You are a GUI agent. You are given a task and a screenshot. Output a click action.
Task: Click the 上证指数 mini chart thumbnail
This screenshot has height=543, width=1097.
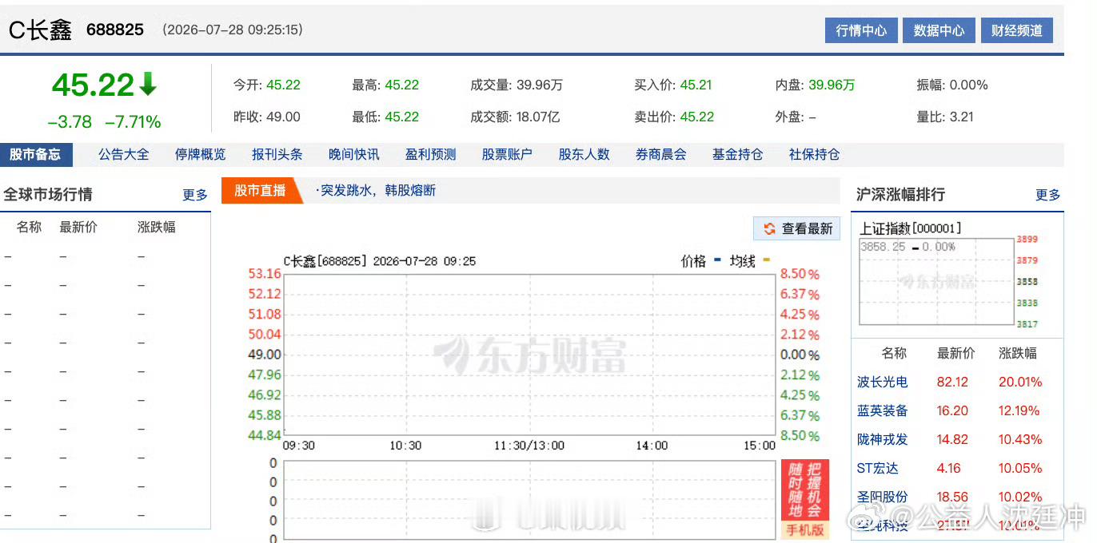(936, 281)
